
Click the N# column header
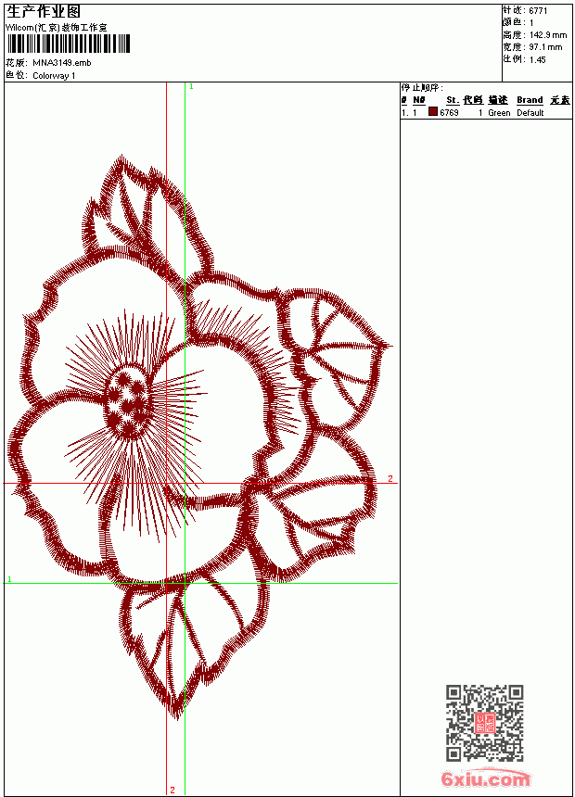[x=419, y=100]
